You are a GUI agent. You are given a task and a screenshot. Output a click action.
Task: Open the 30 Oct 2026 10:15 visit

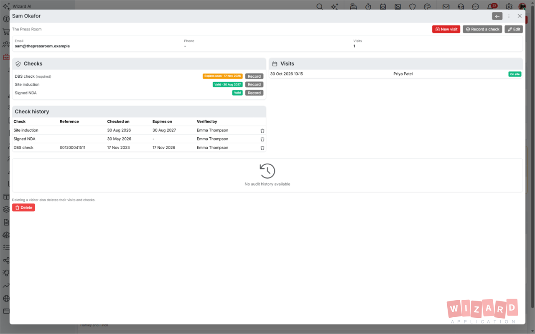tap(395, 74)
